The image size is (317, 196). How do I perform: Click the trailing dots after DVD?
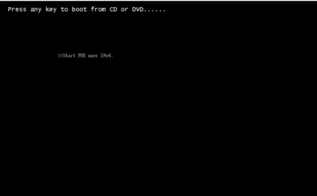coord(154,11)
